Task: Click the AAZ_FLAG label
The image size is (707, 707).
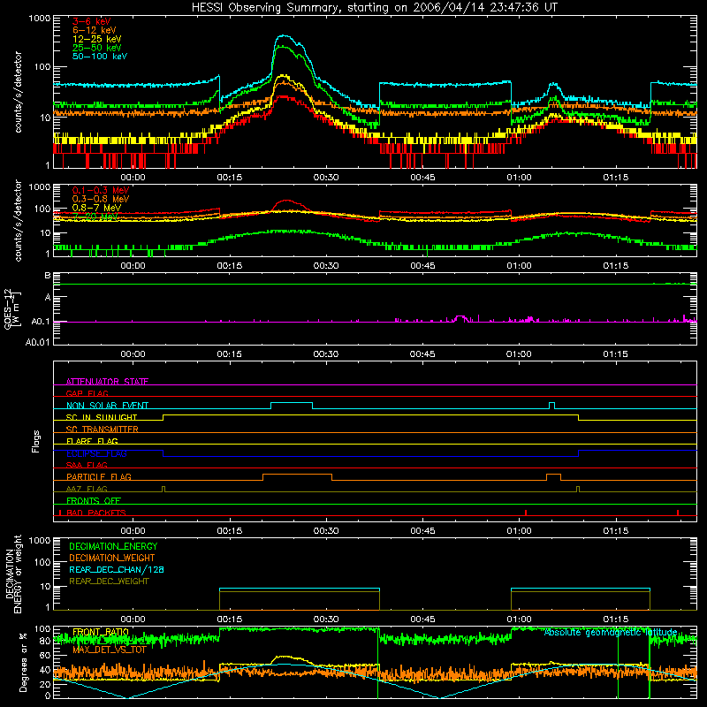Action: 87,489
